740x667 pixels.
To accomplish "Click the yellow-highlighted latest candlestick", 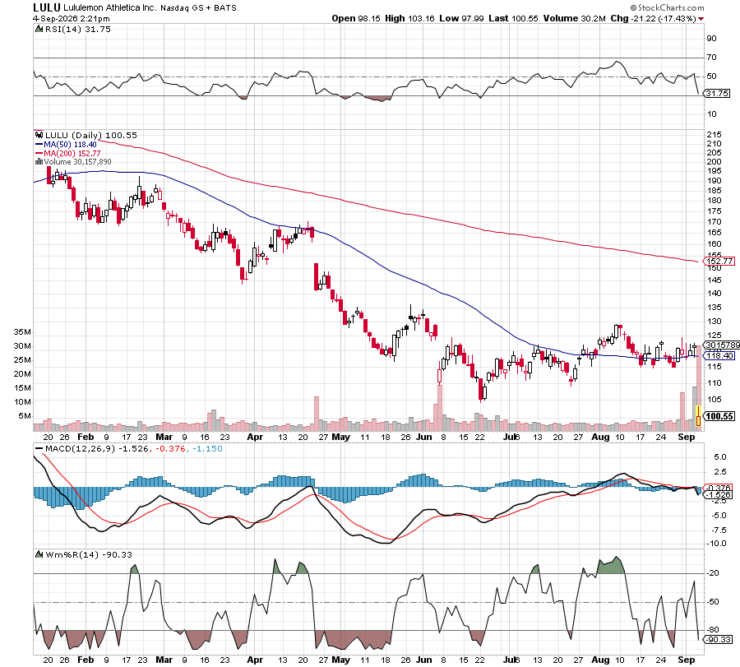I will [x=698, y=415].
